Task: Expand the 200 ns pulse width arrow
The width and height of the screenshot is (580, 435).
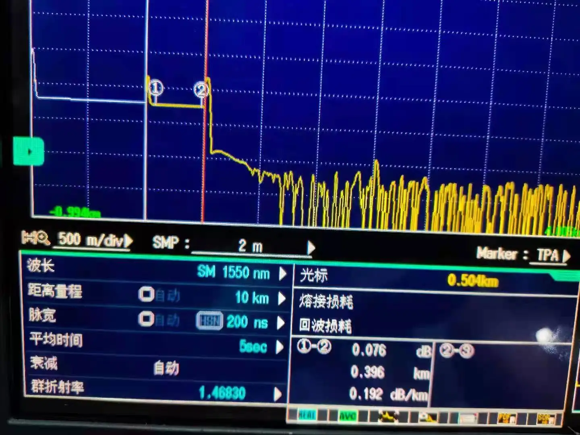Action: click(280, 323)
